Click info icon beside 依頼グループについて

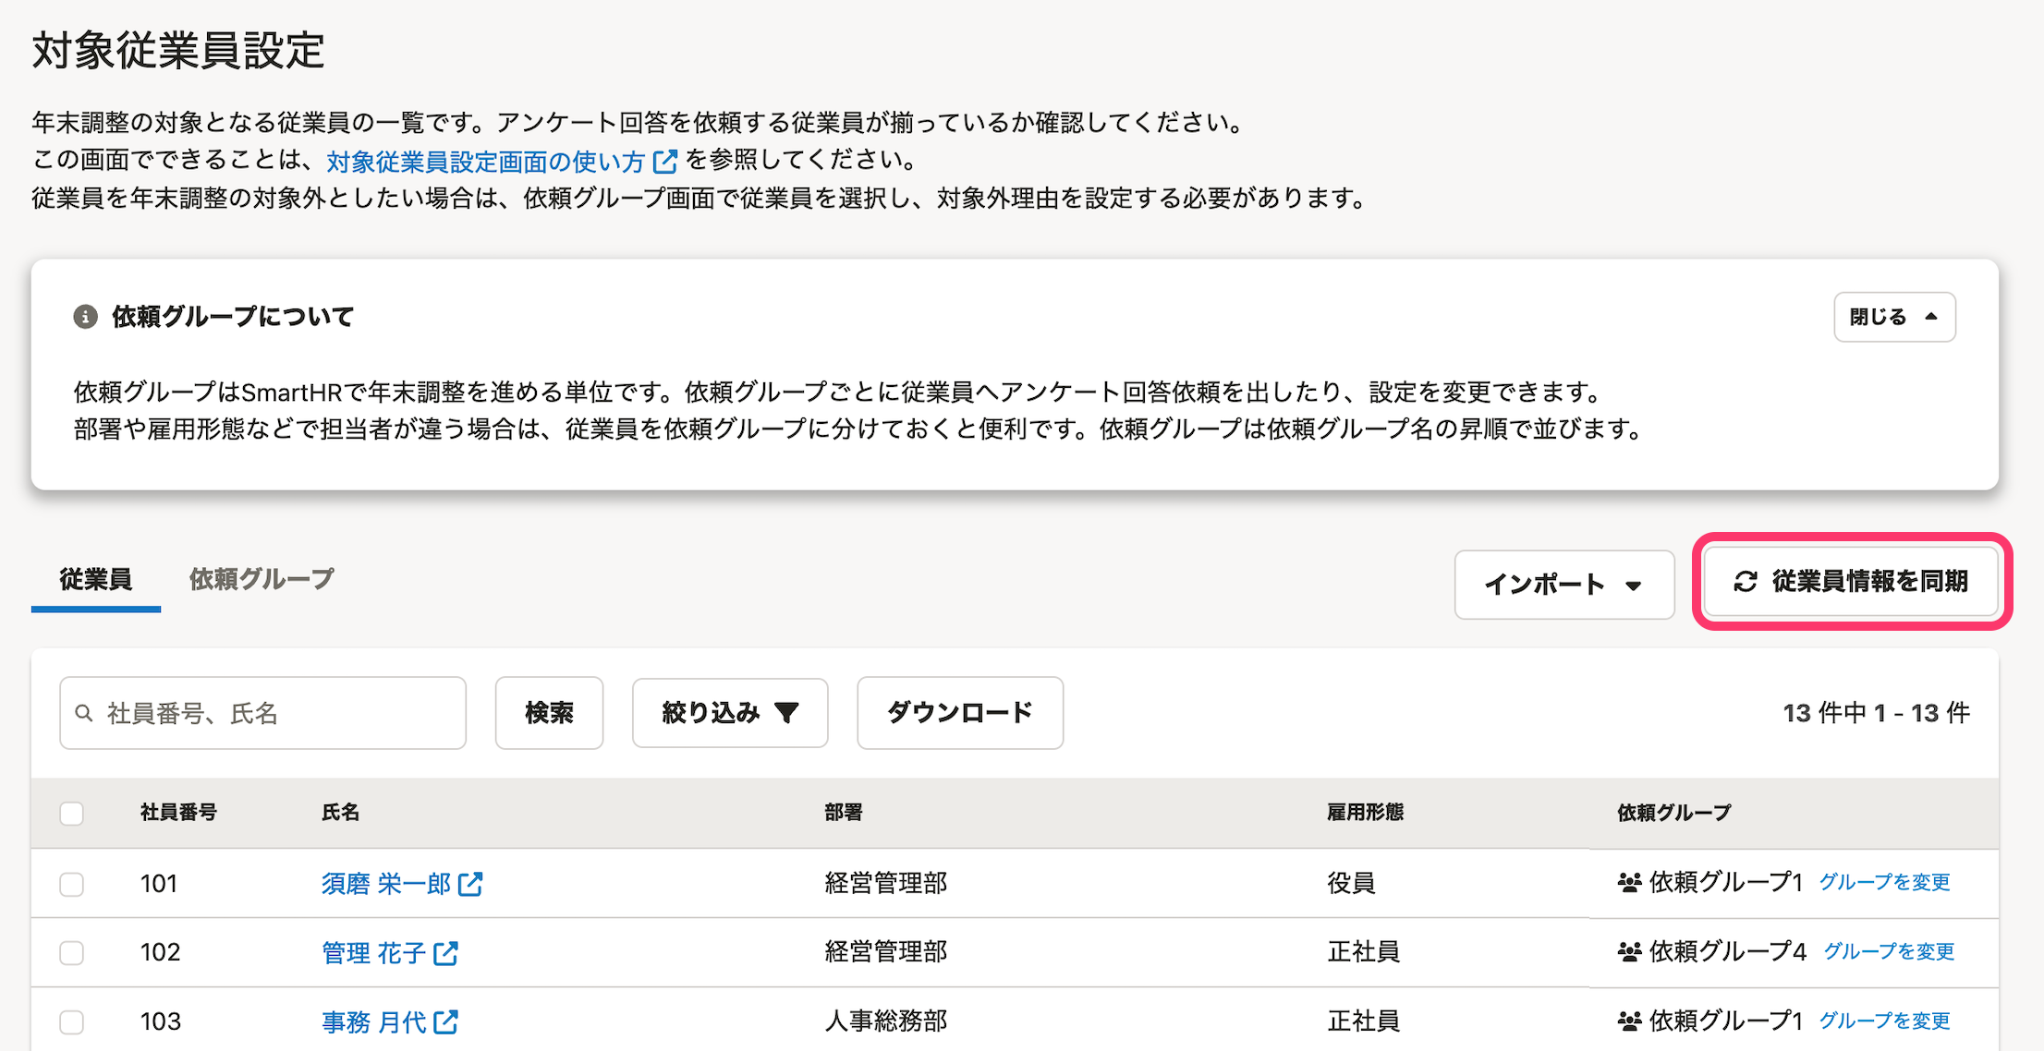[x=85, y=317]
